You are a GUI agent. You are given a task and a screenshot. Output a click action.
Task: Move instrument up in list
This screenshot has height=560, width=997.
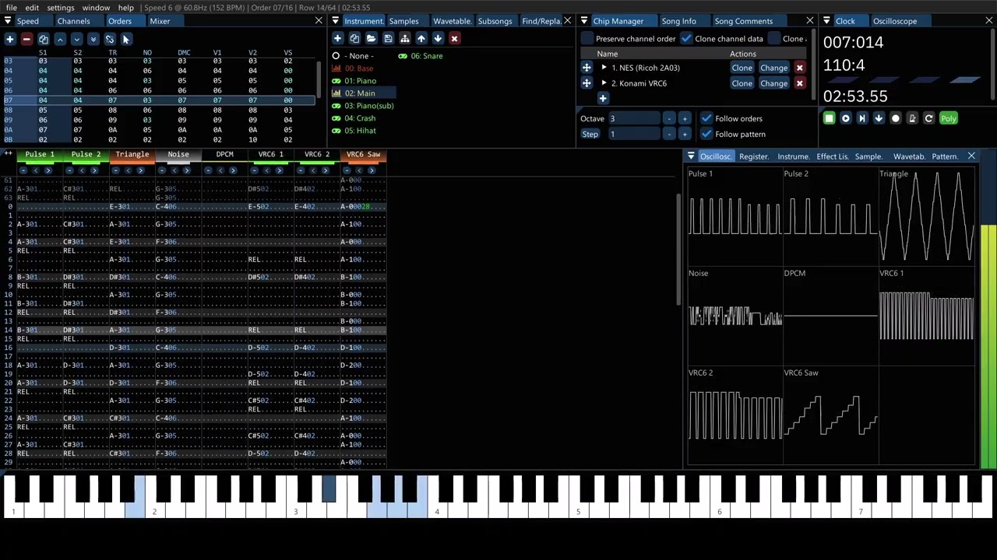click(x=421, y=39)
